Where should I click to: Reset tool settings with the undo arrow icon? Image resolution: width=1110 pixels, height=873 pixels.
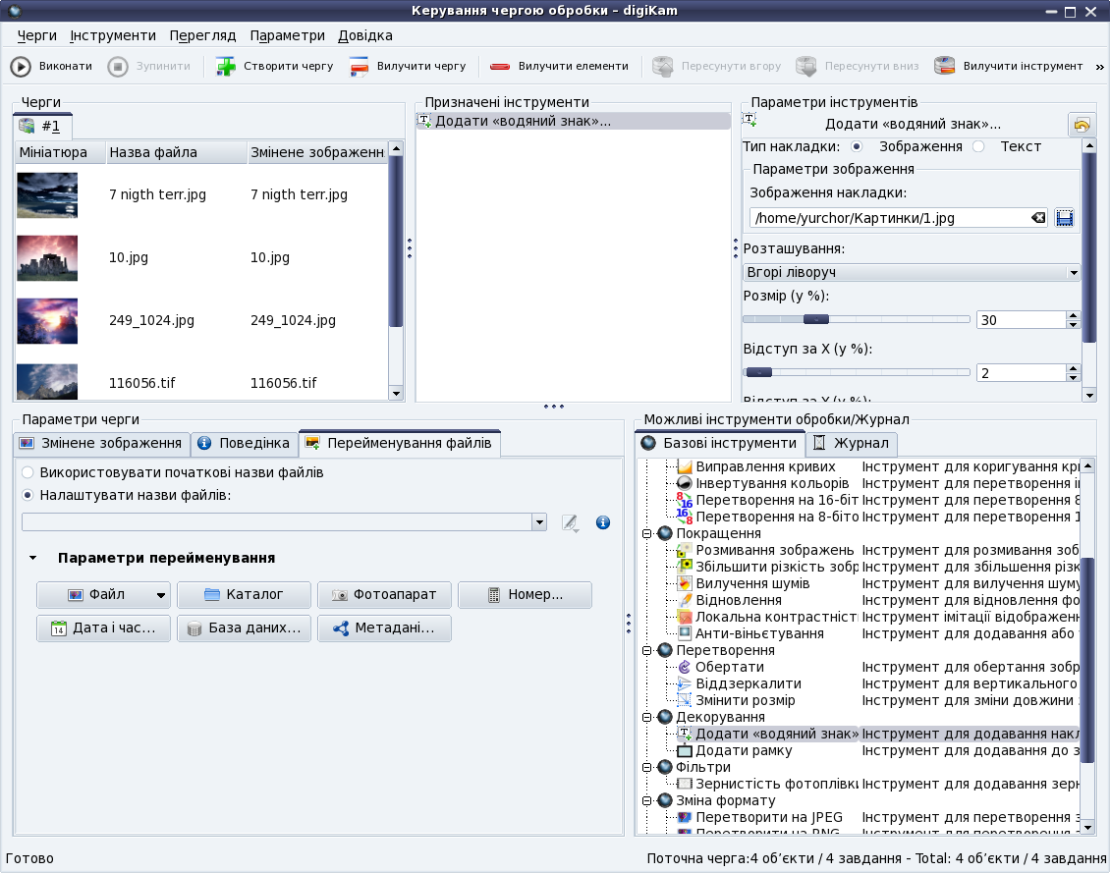(x=1082, y=126)
